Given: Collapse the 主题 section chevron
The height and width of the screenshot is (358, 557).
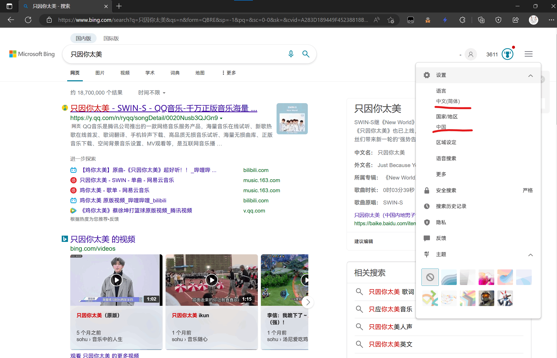Looking at the screenshot, I should tap(530, 255).
